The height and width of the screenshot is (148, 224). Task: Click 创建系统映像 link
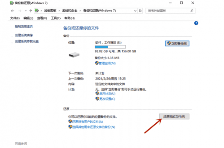coord(24,35)
